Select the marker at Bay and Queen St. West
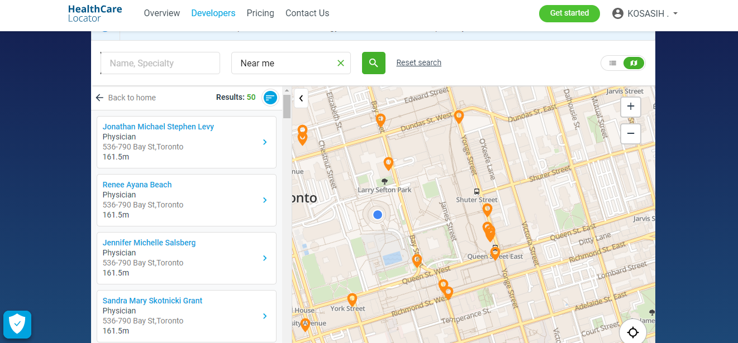This screenshot has height=343, width=738. pos(417,260)
